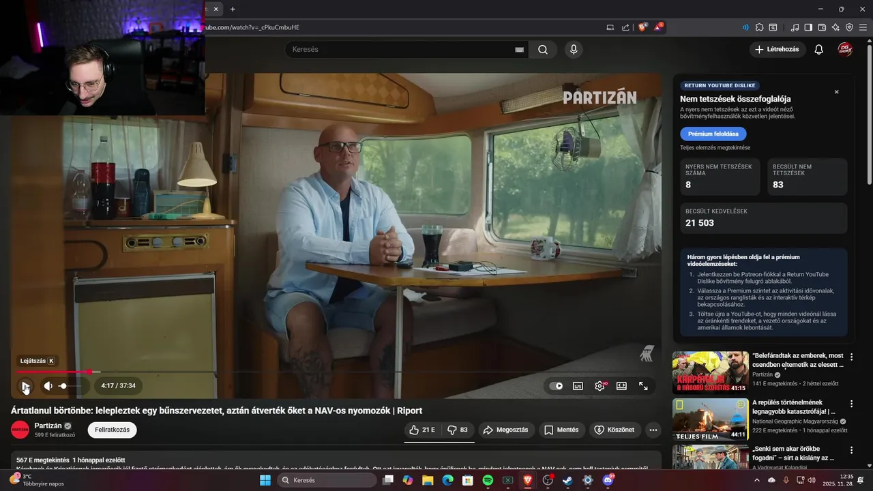Screen dimensions: 873x491
Task: Toggle subtitles with the captions icon
Action: (x=578, y=386)
